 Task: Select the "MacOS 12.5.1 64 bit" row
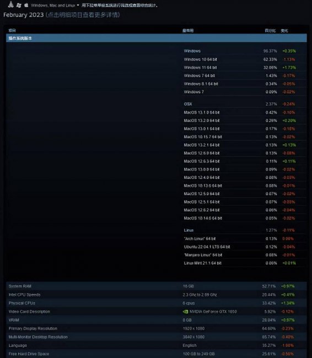pos(245,202)
